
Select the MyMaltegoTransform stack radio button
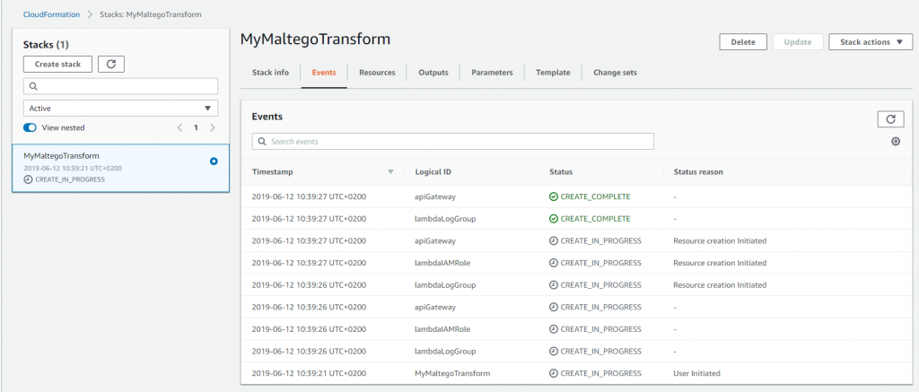click(x=214, y=161)
